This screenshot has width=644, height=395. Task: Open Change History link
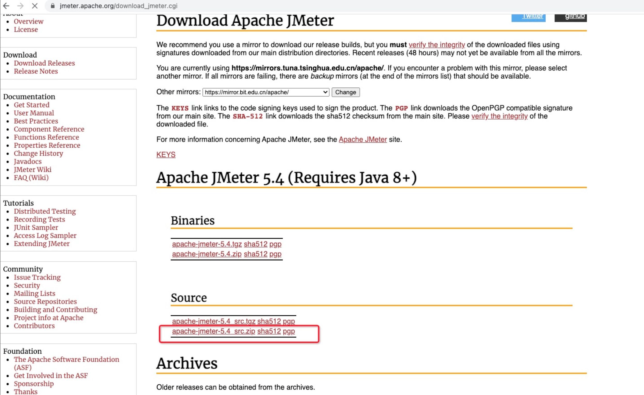click(x=39, y=154)
